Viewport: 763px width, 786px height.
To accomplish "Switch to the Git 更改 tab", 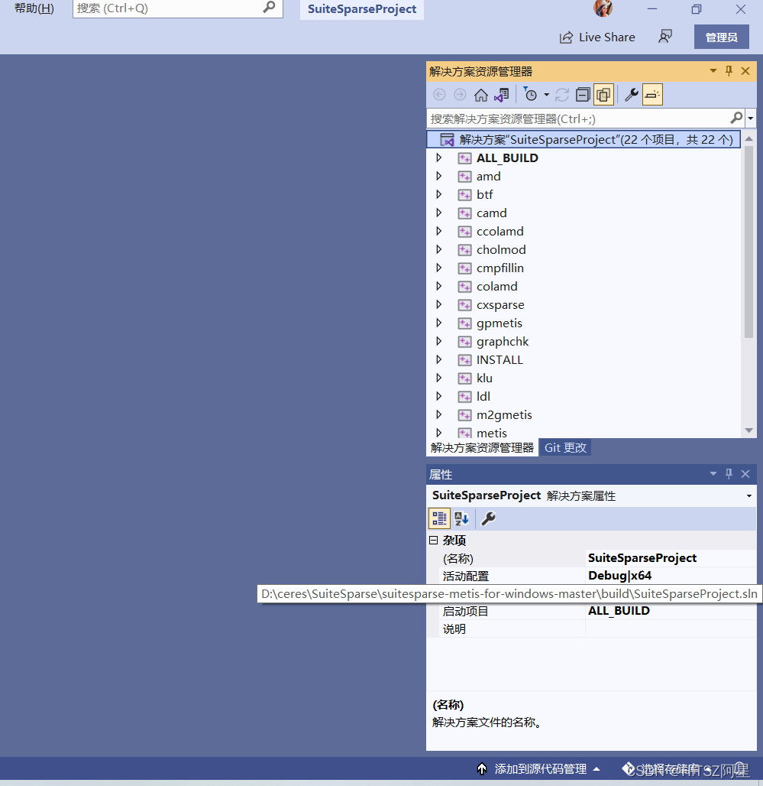I will pos(565,447).
